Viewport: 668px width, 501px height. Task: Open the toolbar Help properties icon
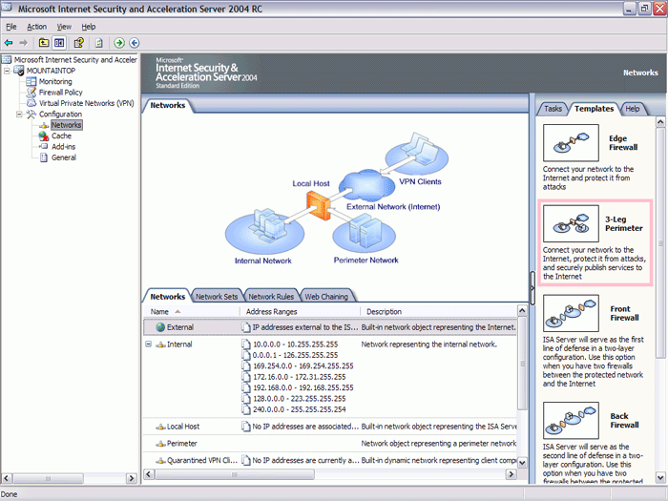79,43
